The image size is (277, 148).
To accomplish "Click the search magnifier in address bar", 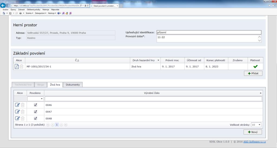I will [x=81, y=6].
